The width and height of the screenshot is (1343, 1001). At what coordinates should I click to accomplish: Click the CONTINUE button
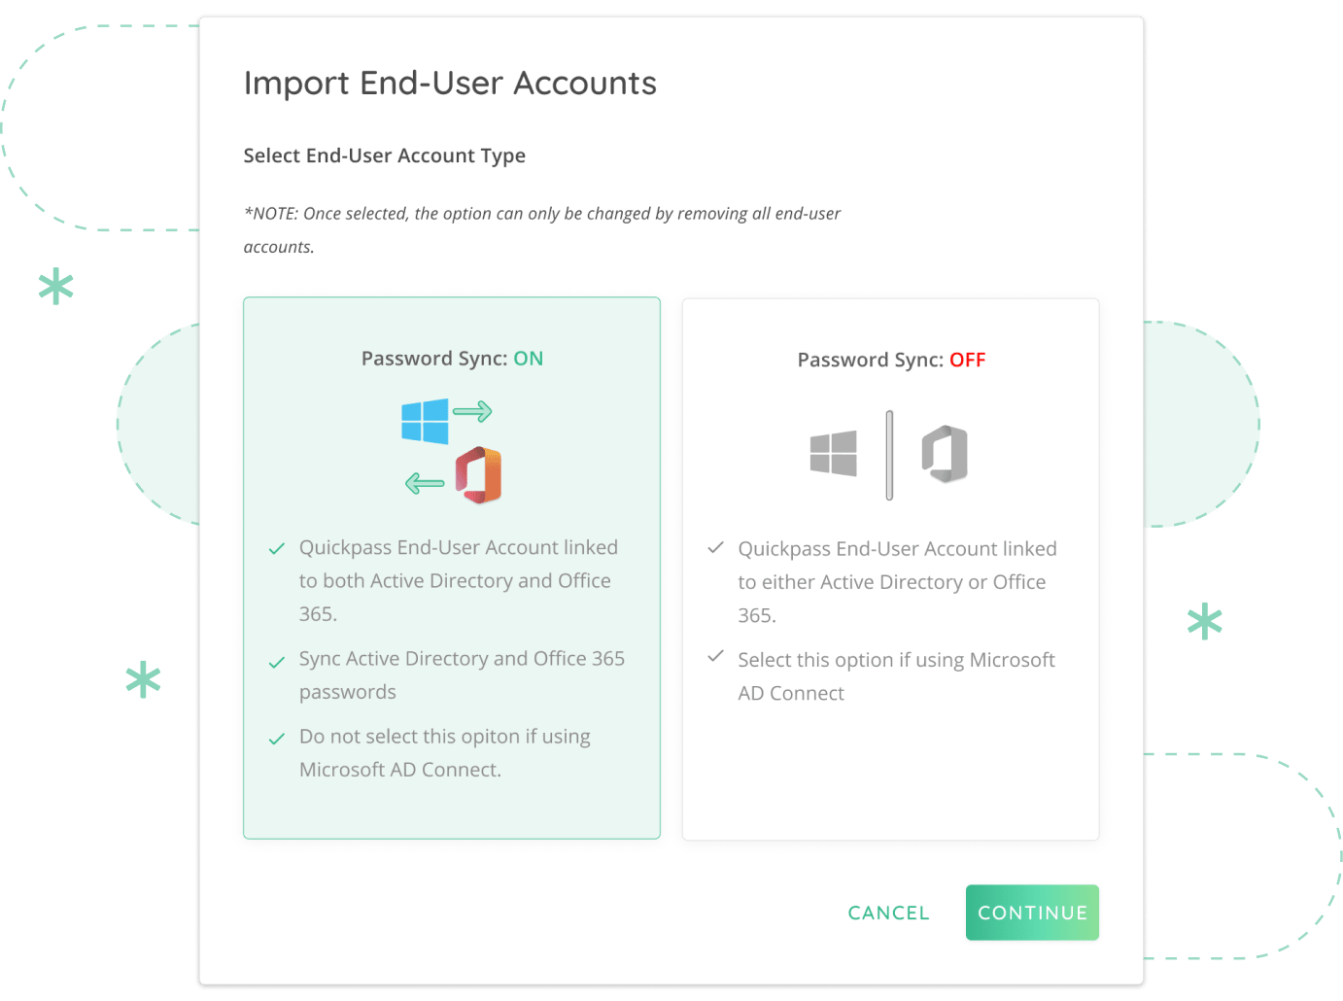[1032, 913]
